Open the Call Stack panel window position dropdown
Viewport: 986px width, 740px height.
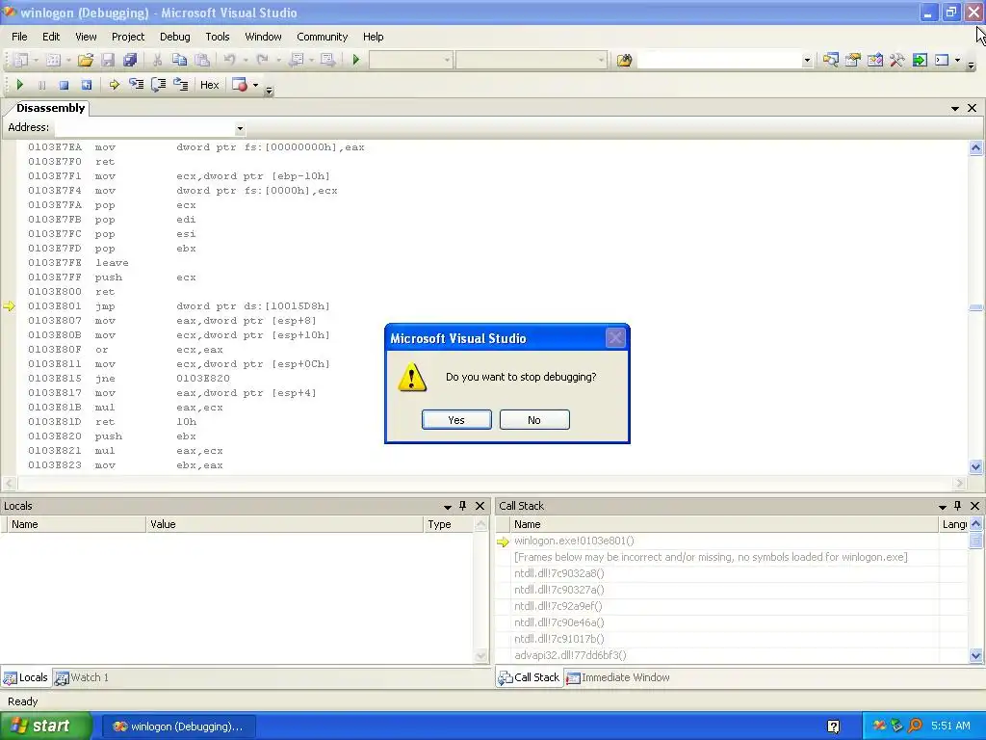click(943, 507)
